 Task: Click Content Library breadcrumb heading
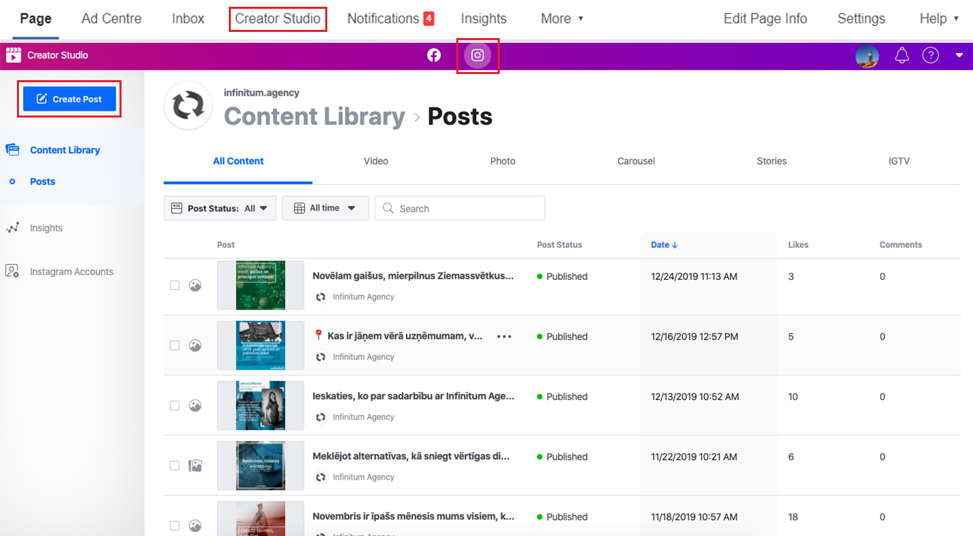pos(314,117)
